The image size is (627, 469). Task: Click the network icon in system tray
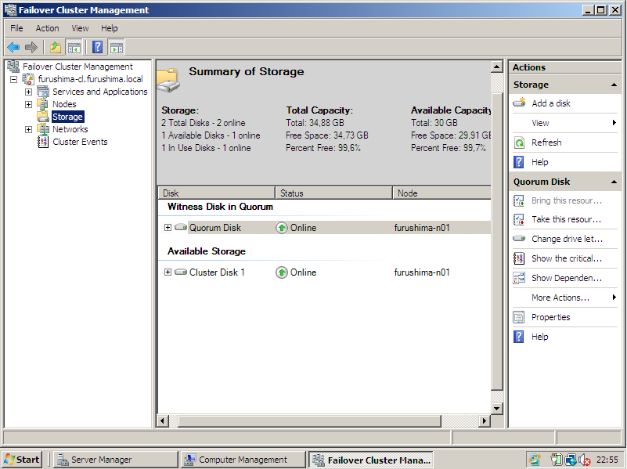click(571, 460)
